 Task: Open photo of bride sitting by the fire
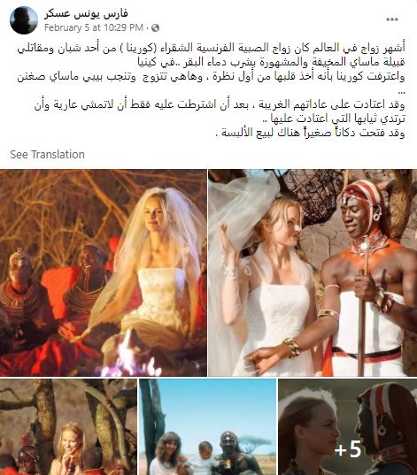pos(104,272)
